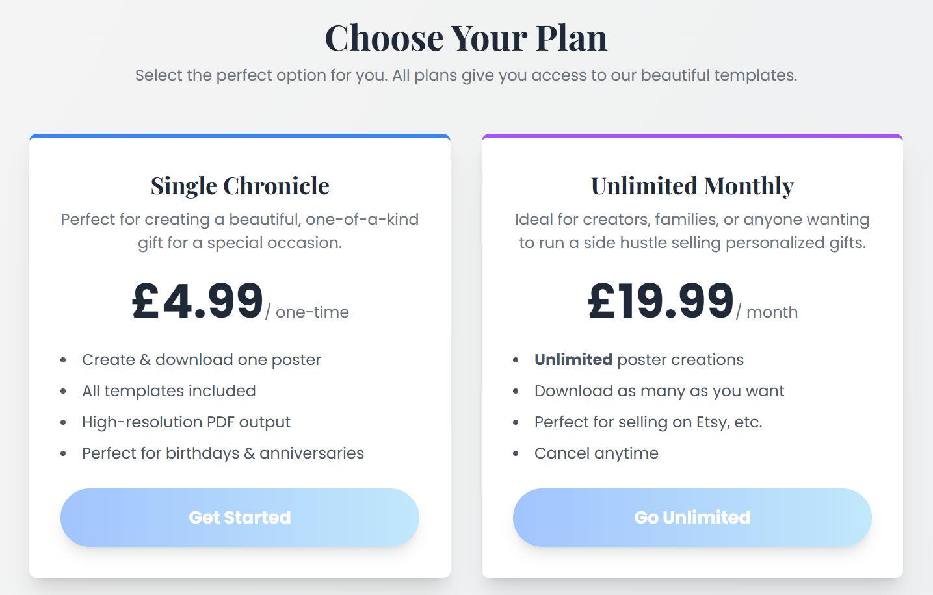Click the Download as many as you want bullet
Viewport: 933px width, 595px height.
(659, 390)
